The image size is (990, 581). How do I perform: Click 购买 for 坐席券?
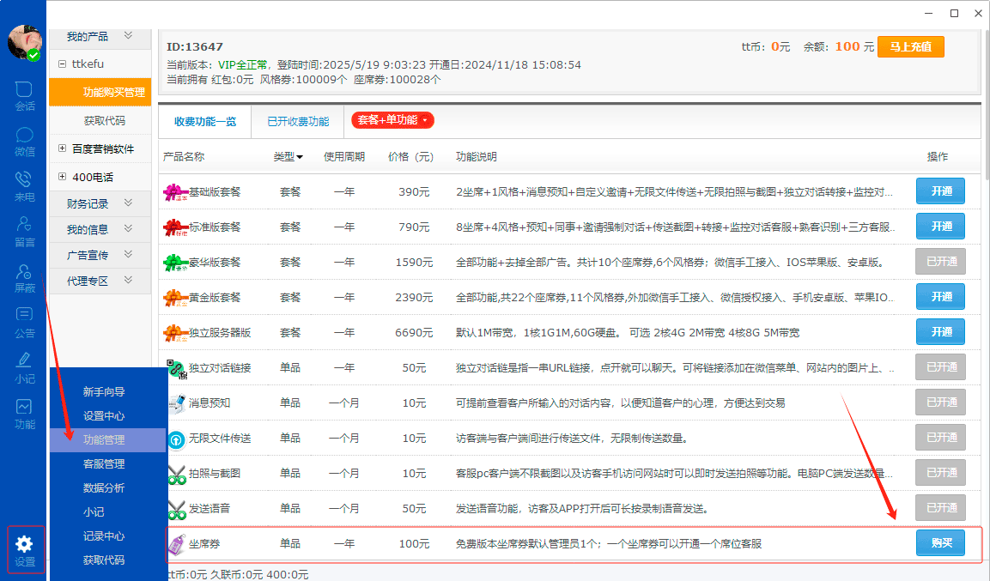[x=940, y=543]
